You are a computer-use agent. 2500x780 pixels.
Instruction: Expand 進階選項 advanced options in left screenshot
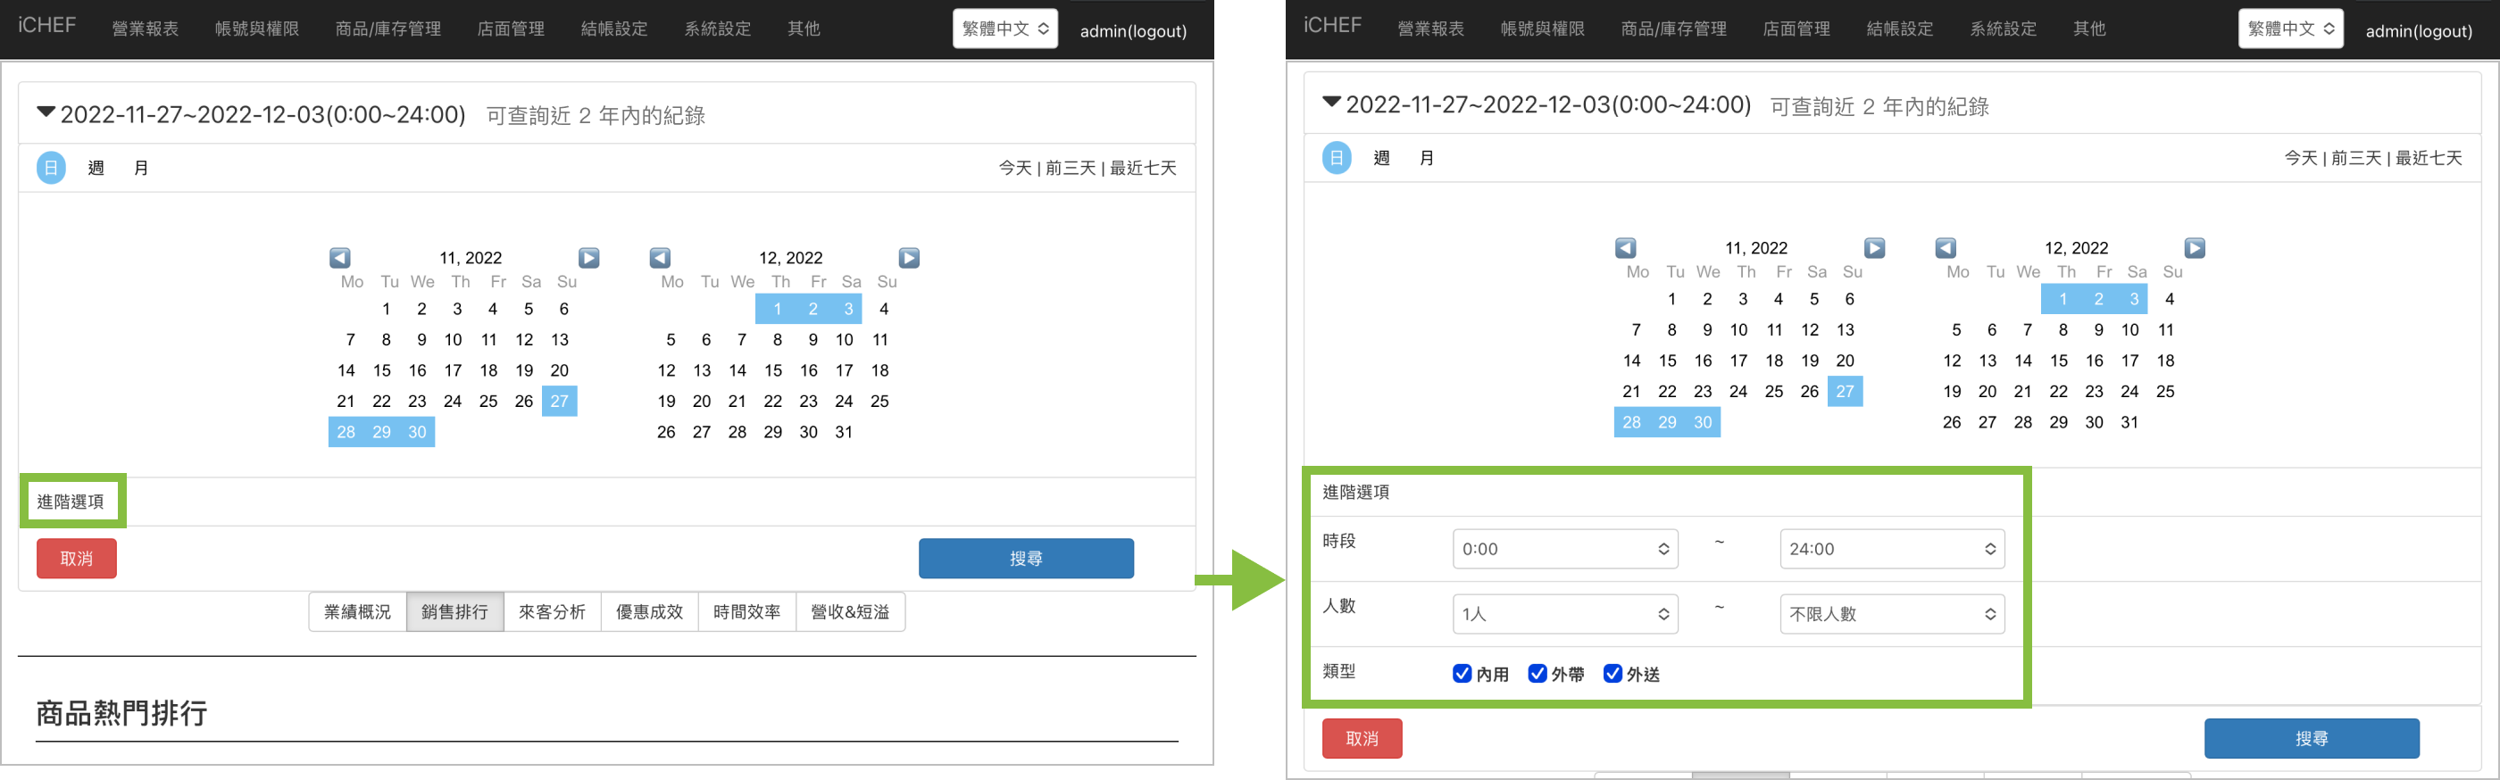point(71,502)
